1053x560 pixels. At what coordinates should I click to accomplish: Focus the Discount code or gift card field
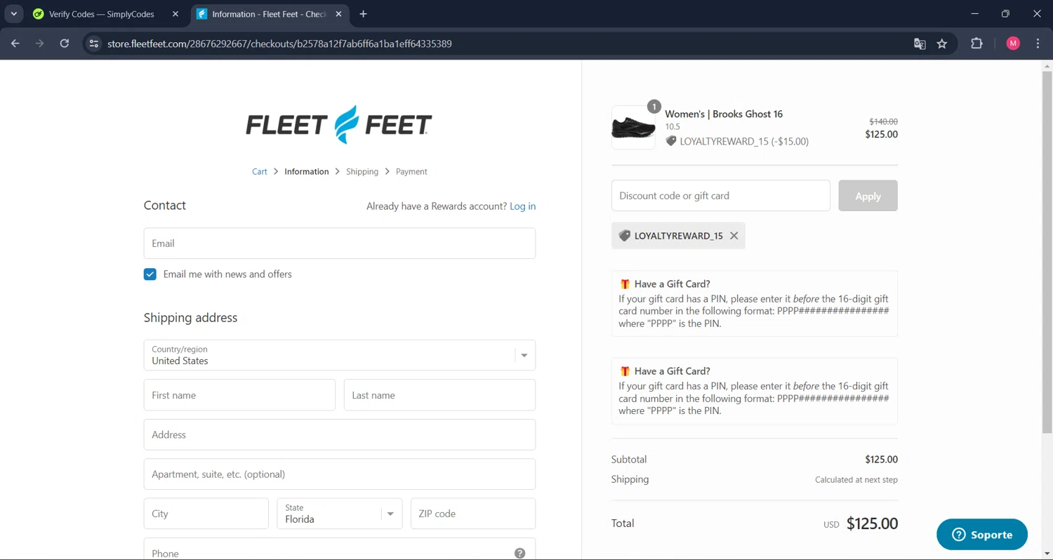(721, 196)
